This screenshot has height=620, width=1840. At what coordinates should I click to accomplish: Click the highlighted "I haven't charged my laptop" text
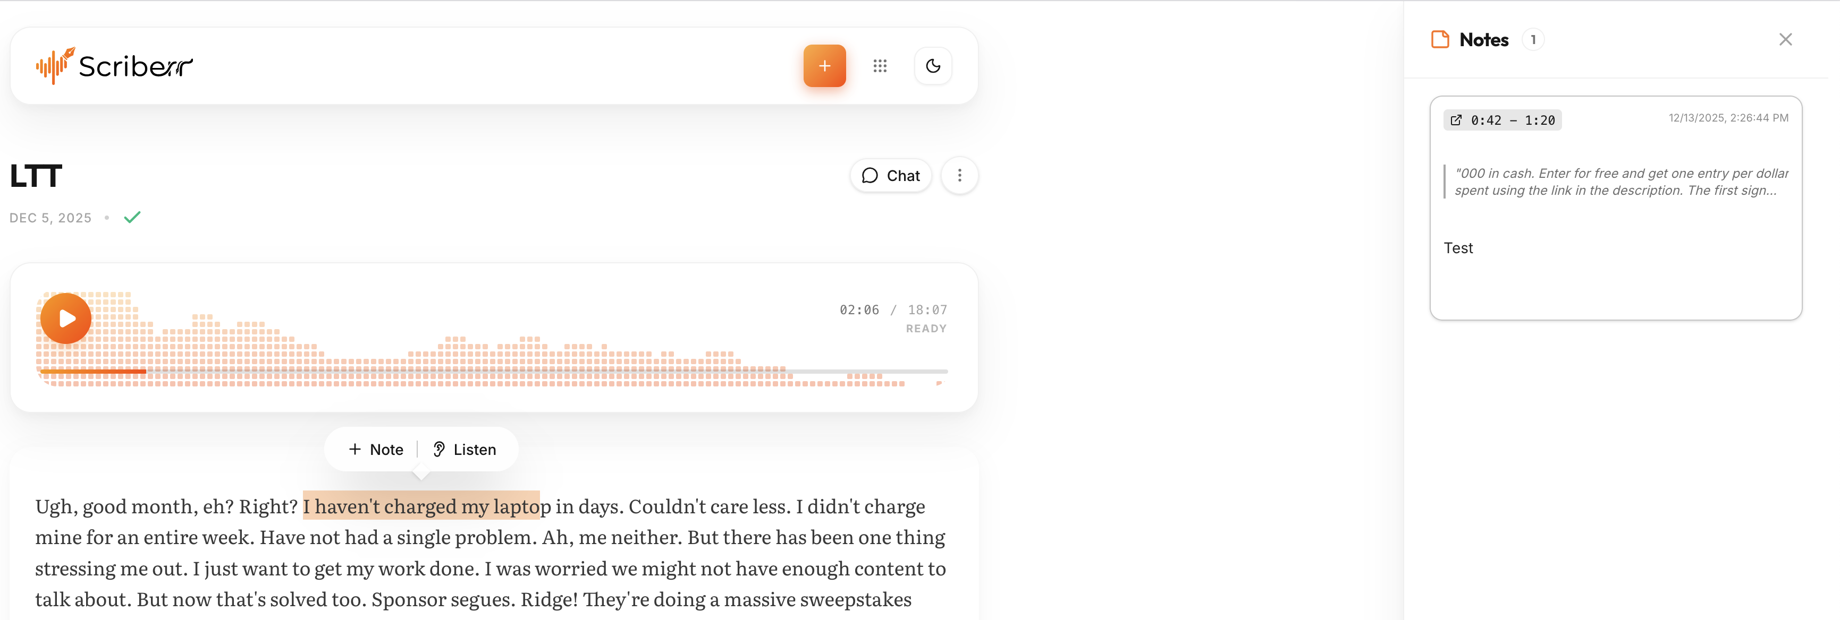click(421, 506)
